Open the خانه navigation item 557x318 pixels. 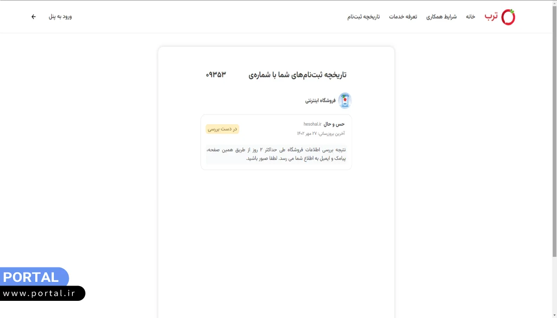470,16
